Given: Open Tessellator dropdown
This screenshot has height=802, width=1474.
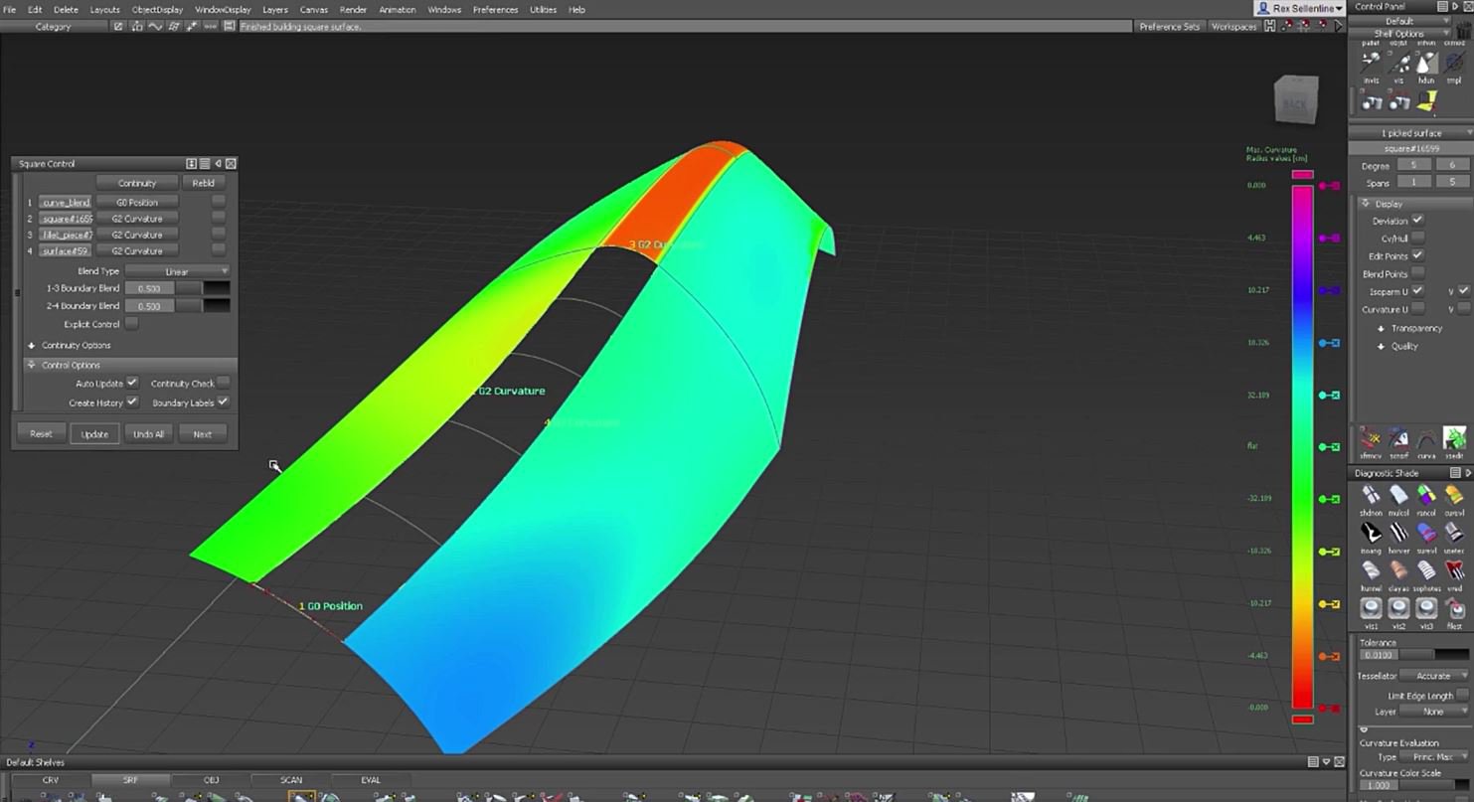Looking at the screenshot, I should pos(1434,676).
